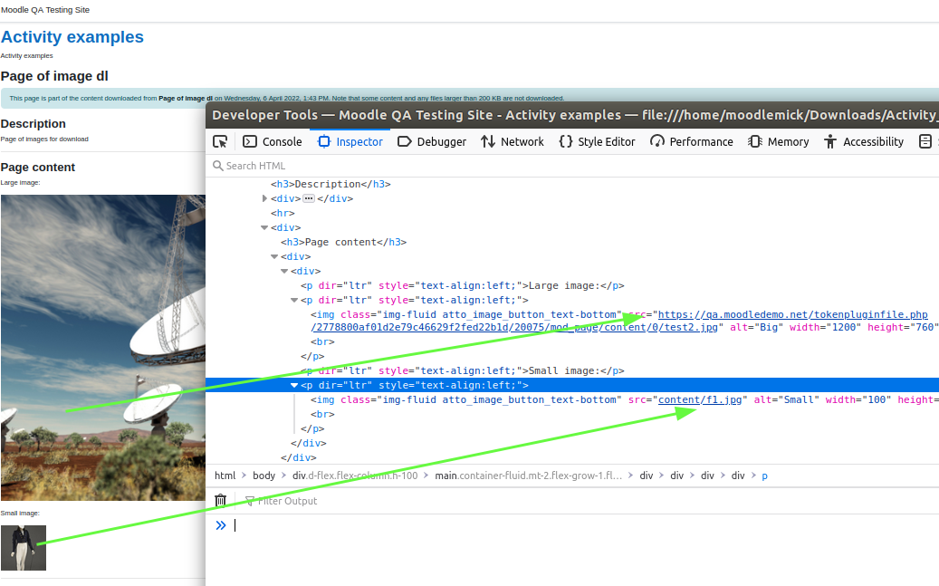Click the body breadcrumb
The width and height of the screenshot is (939, 586).
tap(264, 476)
